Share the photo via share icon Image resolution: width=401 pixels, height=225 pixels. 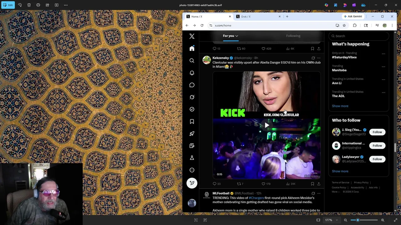(x=47, y=5)
